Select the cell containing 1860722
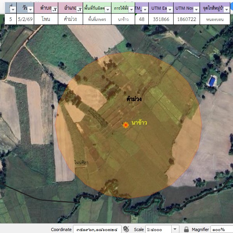Viewport: 233px width, 233px height. click(x=186, y=19)
